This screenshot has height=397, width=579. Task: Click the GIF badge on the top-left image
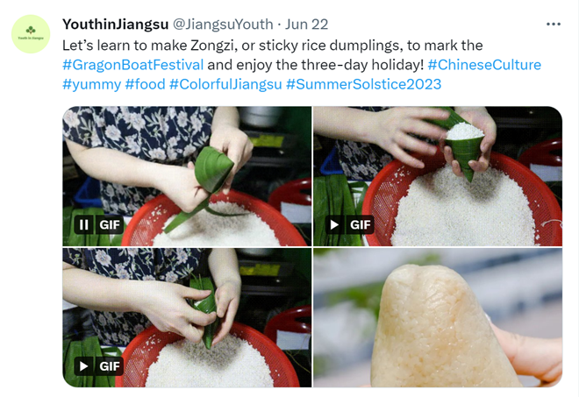click(x=110, y=224)
